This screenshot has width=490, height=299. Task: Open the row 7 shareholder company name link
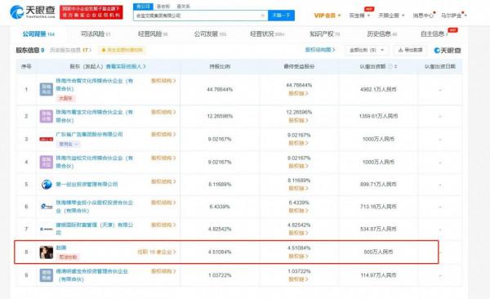tap(95, 229)
